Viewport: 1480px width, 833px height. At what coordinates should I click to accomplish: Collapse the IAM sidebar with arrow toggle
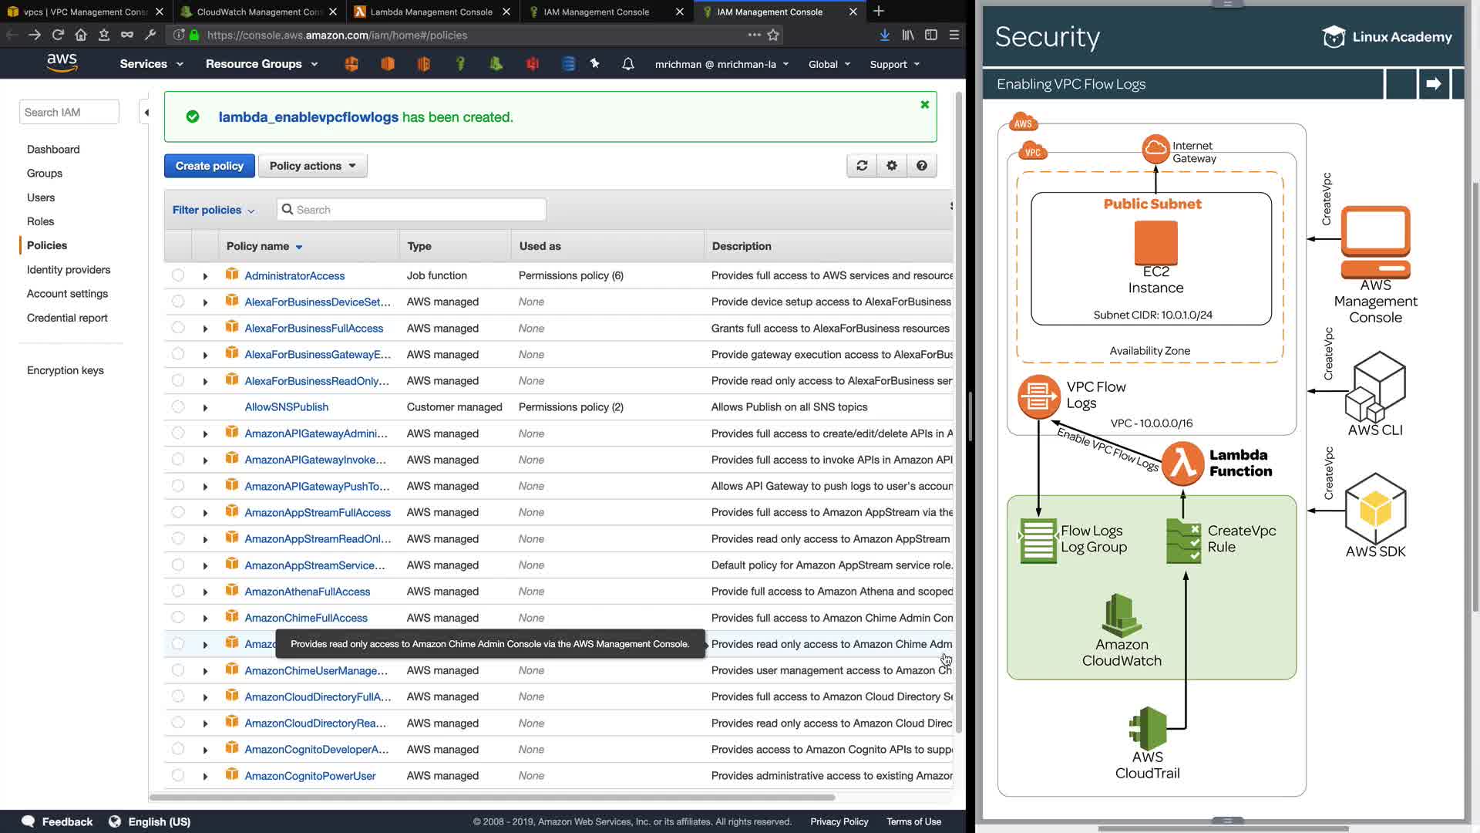coord(146,113)
